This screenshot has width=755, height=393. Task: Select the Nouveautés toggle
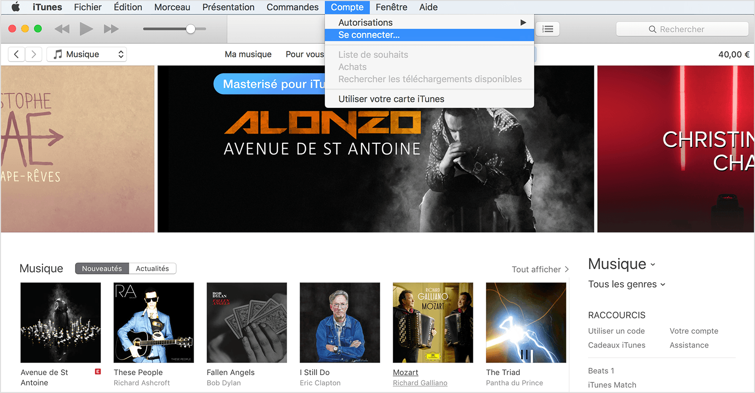[102, 268]
